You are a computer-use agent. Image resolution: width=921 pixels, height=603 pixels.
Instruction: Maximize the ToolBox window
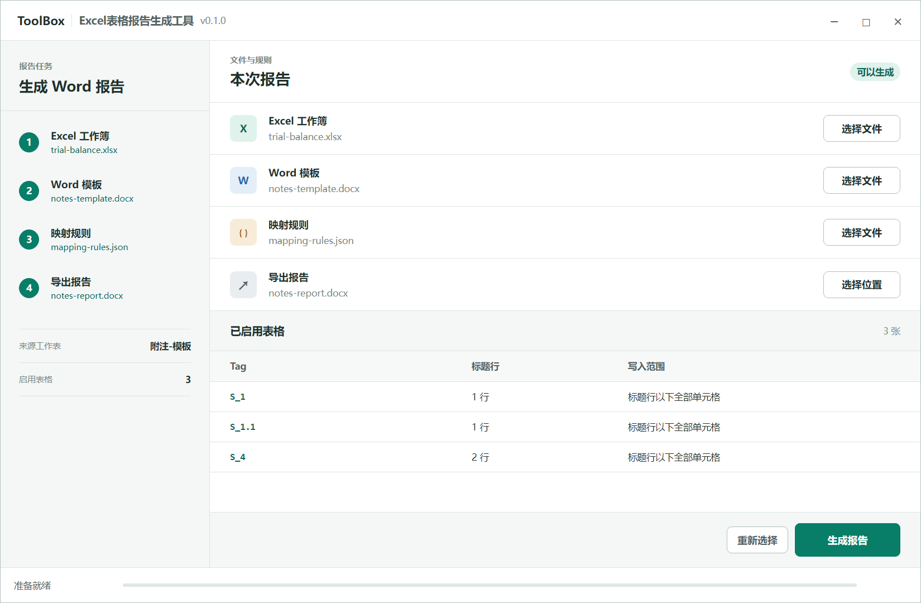point(866,22)
